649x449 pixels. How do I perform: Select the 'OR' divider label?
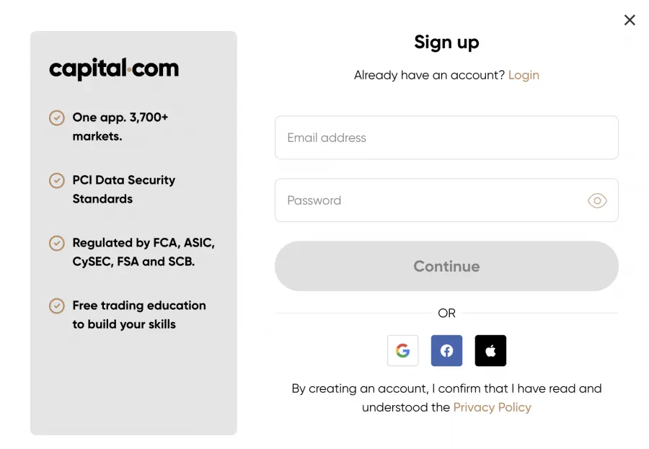pyautogui.click(x=446, y=313)
